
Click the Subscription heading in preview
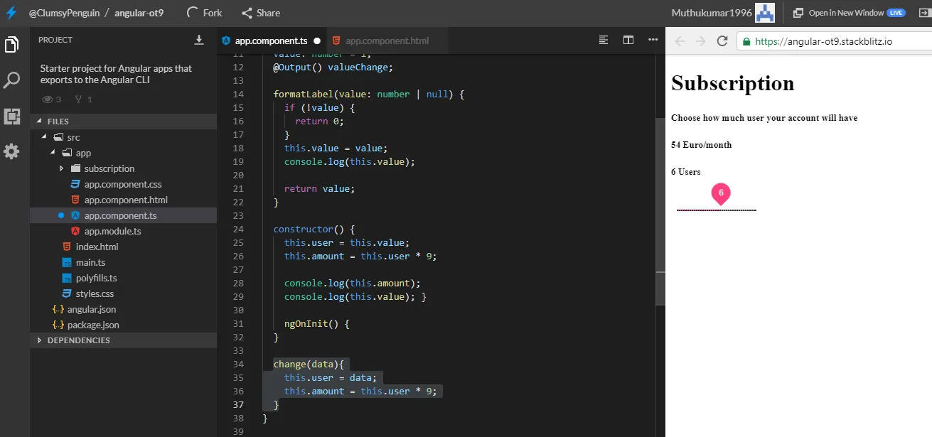[x=733, y=83]
